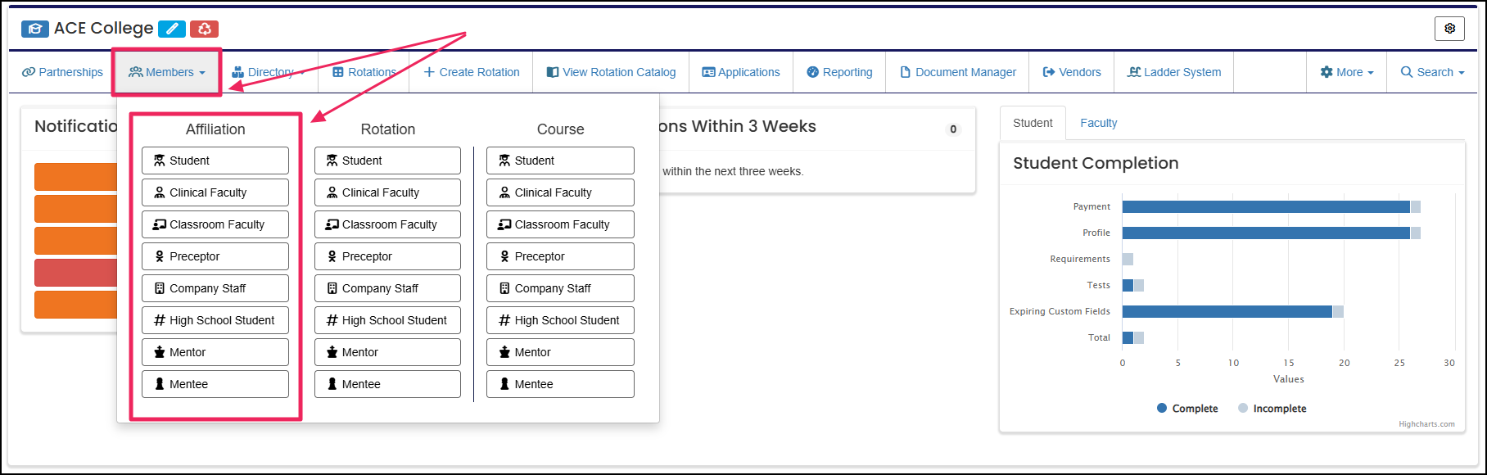Image resolution: width=1487 pixels, height=475 pixels.
Task: Select Clinical Faculty under Affiliation
Action: tap(215, 192)
